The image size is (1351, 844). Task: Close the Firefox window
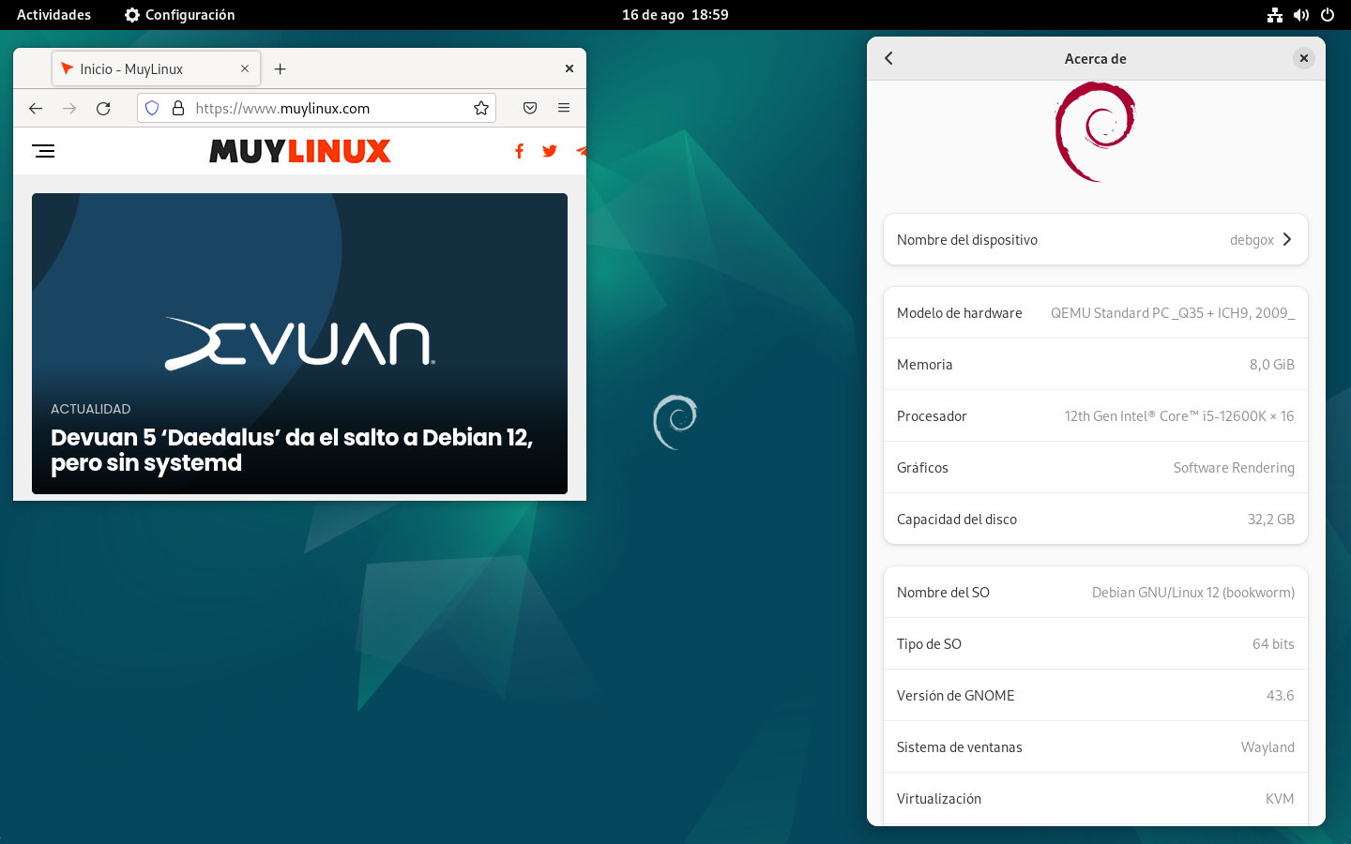(569, 68)
